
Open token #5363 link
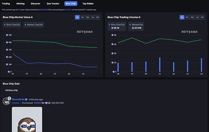(x=38, y=103)
